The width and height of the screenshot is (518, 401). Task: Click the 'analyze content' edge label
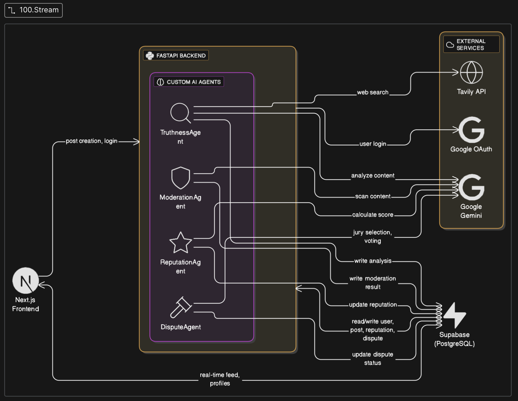(x=373, y=175)
